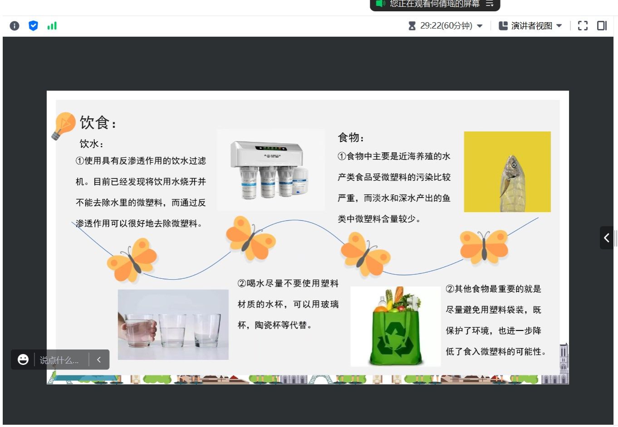Click the hourglass timer icon

(412, 26)
